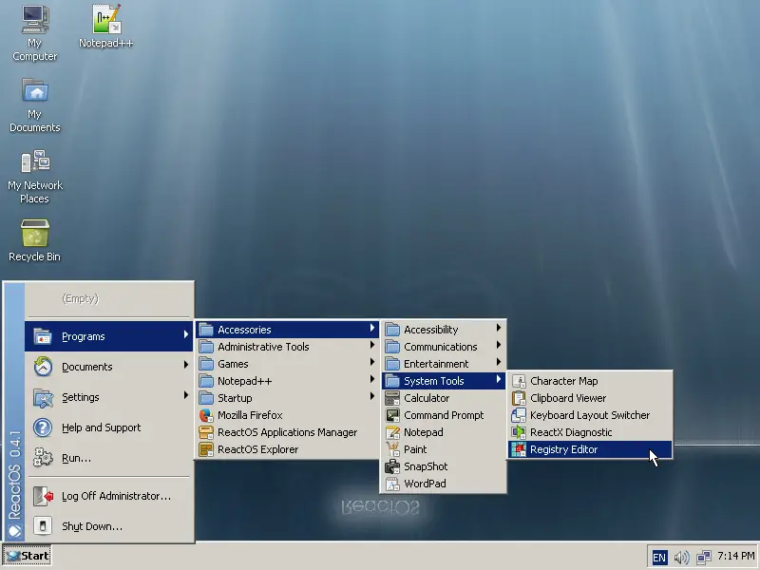
Task: Click the Startup folder label
Action: (x=235, y=398)
